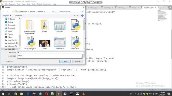Jump to python in the address path

[x=32, y=11]
